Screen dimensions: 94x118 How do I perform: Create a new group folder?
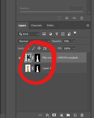click(68, 115)
